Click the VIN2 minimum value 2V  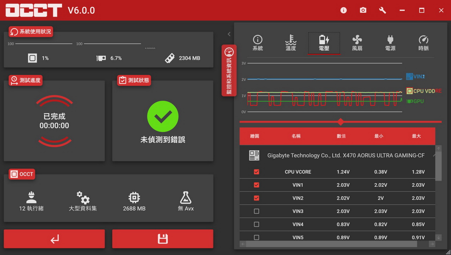coord(381,198)
